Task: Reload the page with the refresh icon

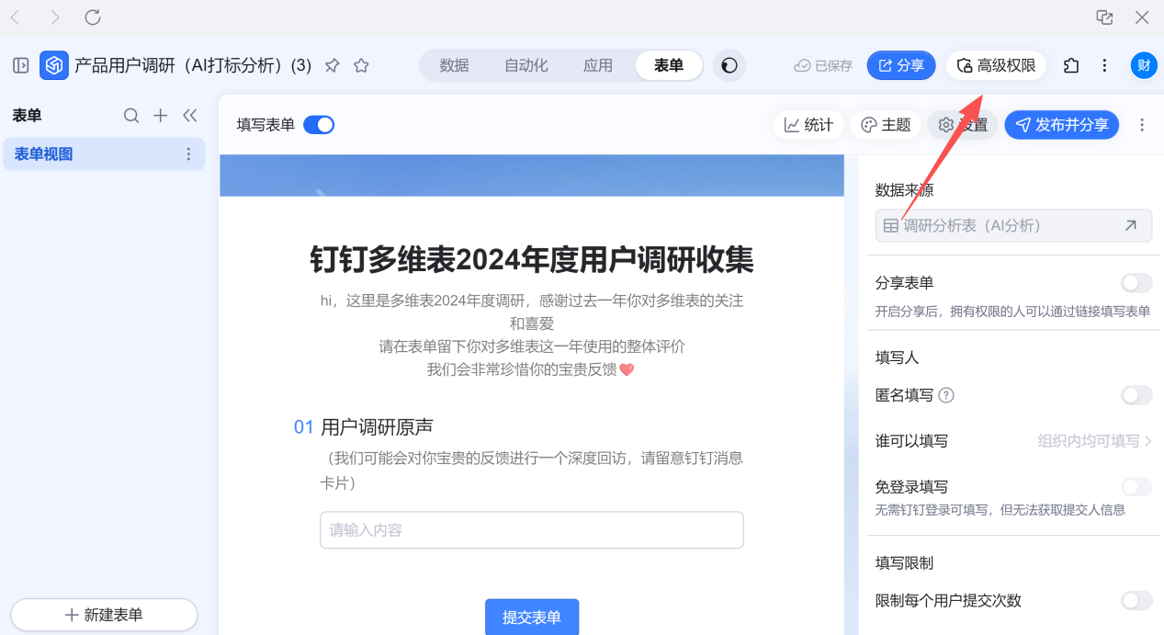Action: (93, 17)
